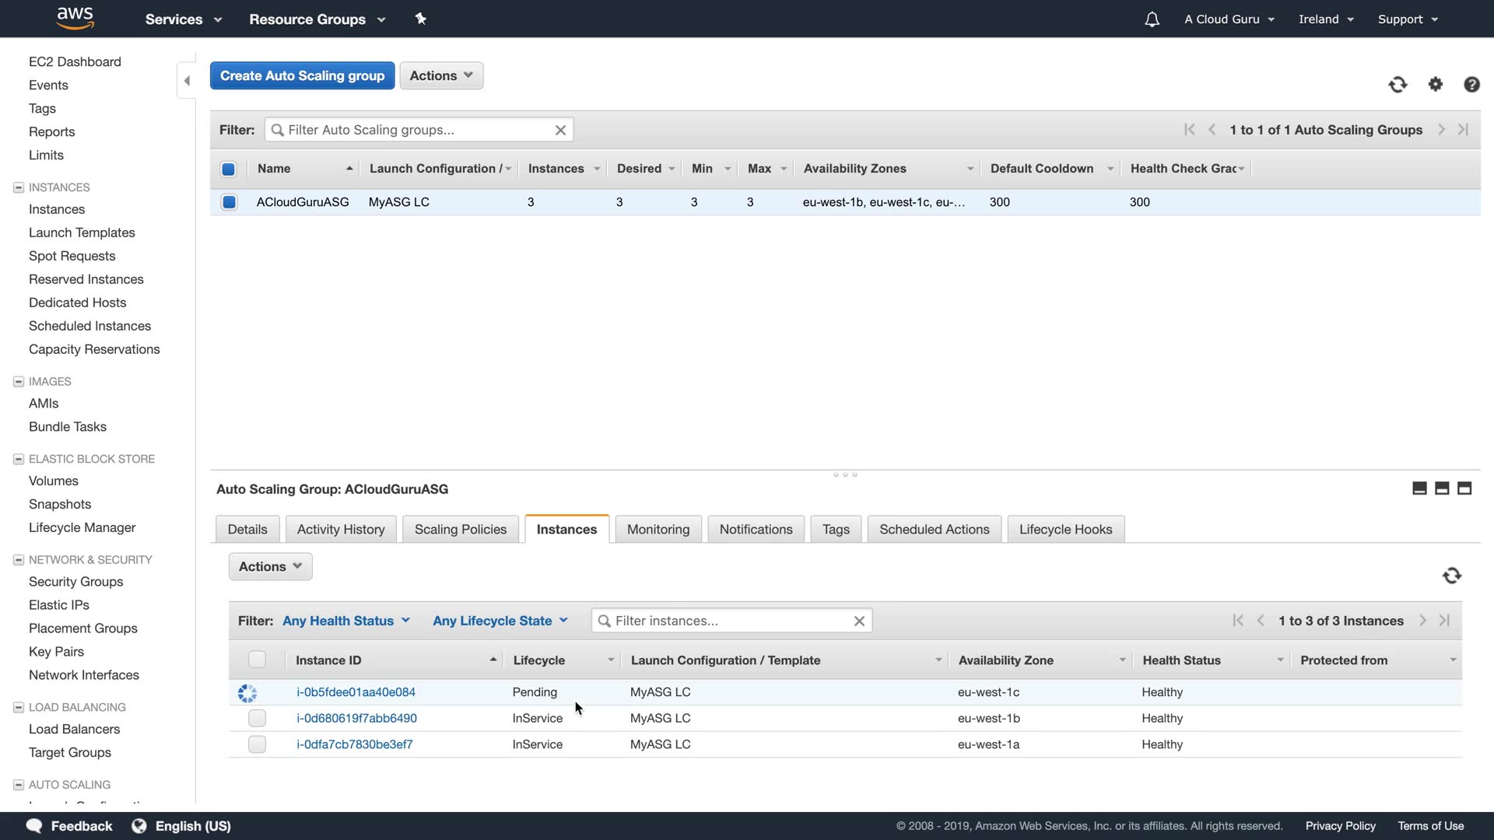Maximize the details pane to full height
The width and height of the screenshot is (1494, 840).
1464,488
